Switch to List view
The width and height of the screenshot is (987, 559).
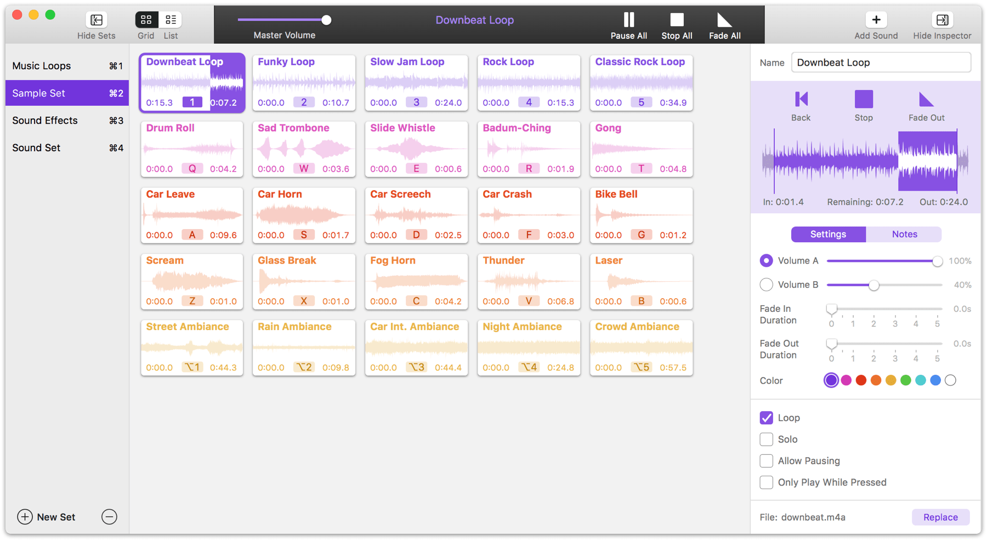(171, 20)
